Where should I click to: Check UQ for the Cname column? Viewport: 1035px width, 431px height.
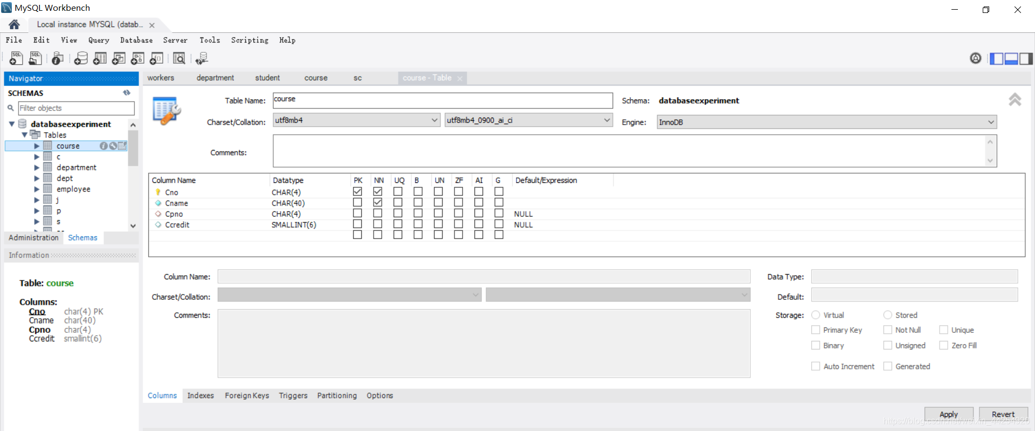point(398,202)
